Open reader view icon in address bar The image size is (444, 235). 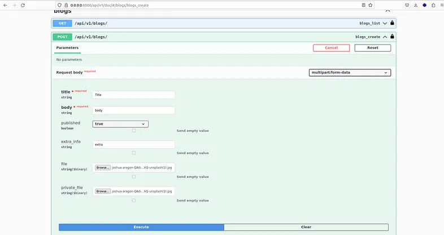(364, 5)
